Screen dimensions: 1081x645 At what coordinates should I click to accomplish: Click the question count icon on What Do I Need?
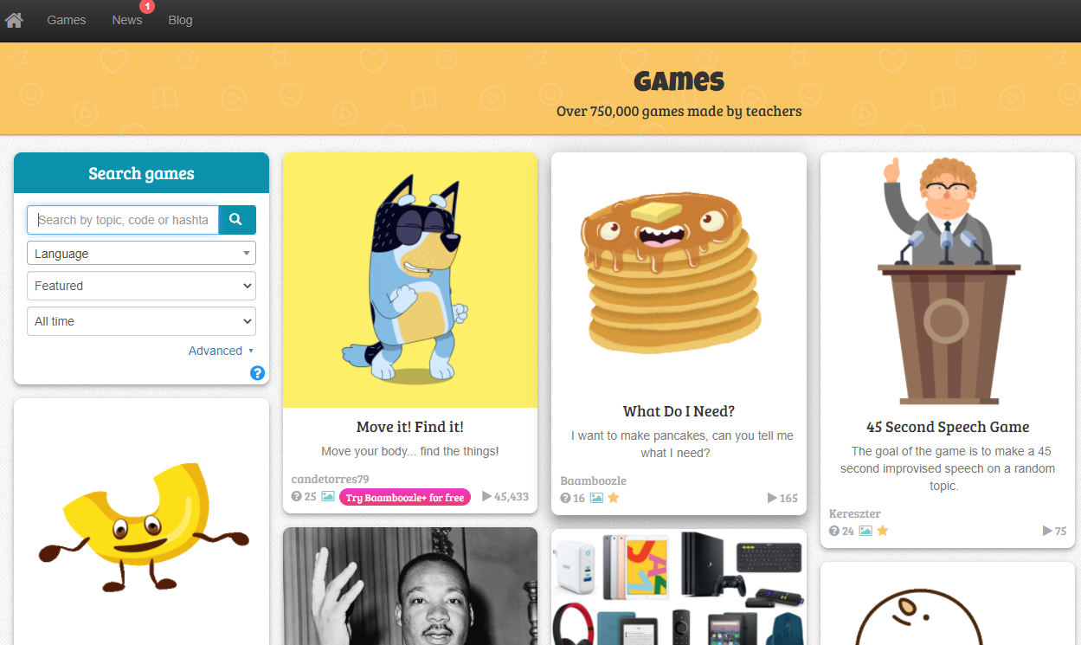coord(565,498)
